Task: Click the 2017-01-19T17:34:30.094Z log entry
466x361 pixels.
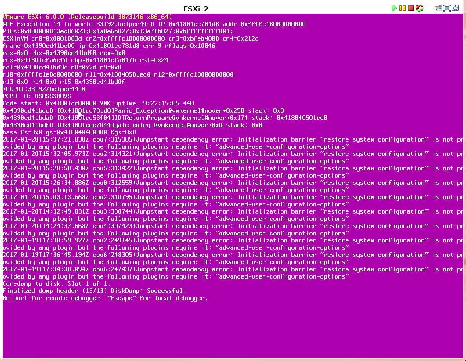Action: pyautogui.click(x=233, y=273)
